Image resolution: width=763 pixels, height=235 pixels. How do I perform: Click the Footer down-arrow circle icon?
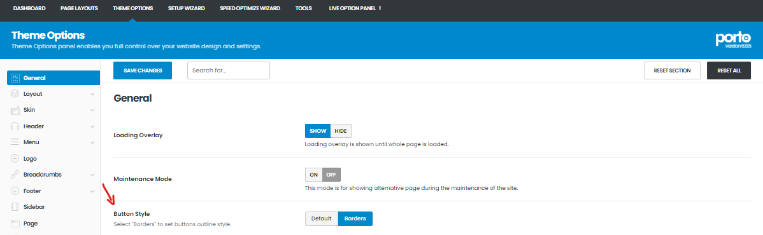point(15,191)
